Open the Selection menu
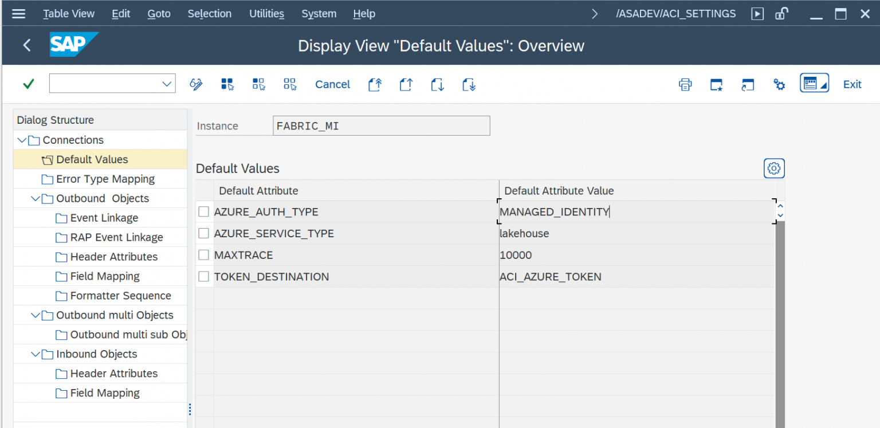880x428 pixels. click(x=210, y=14)
